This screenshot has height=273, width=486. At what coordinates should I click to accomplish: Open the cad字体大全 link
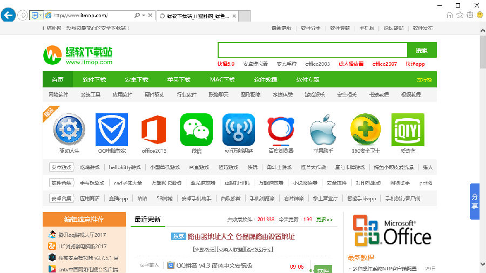tap(127, 183)
